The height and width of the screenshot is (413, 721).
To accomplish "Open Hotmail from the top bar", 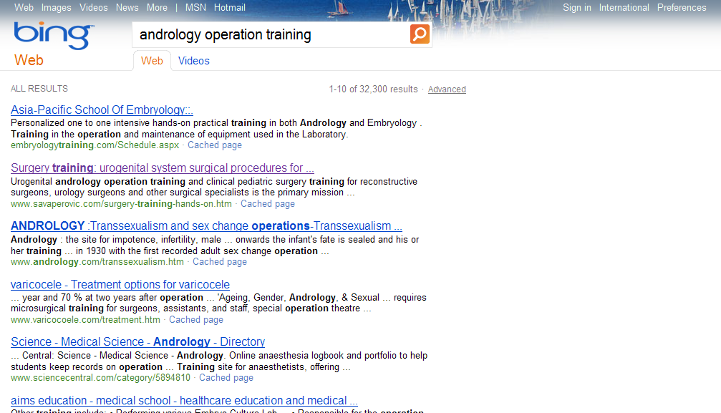I will (x=229, y=8).
